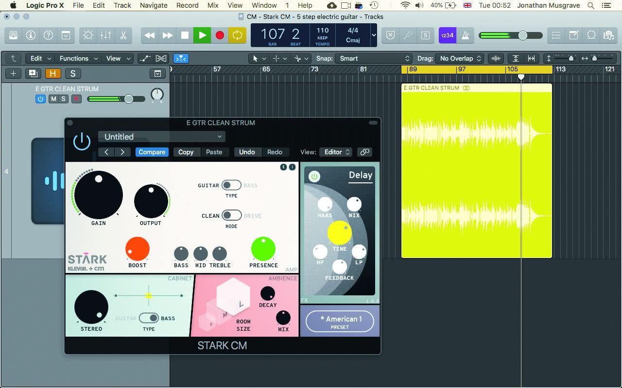This screenshot has width=622, height=388.
Task: Disable the Delay effect power button
Action: pos(314,177)
